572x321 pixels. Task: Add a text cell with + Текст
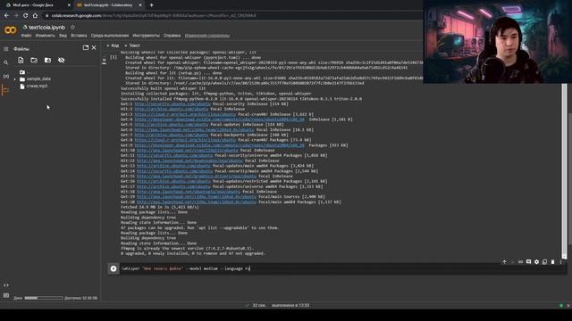(x=132, y=45)
